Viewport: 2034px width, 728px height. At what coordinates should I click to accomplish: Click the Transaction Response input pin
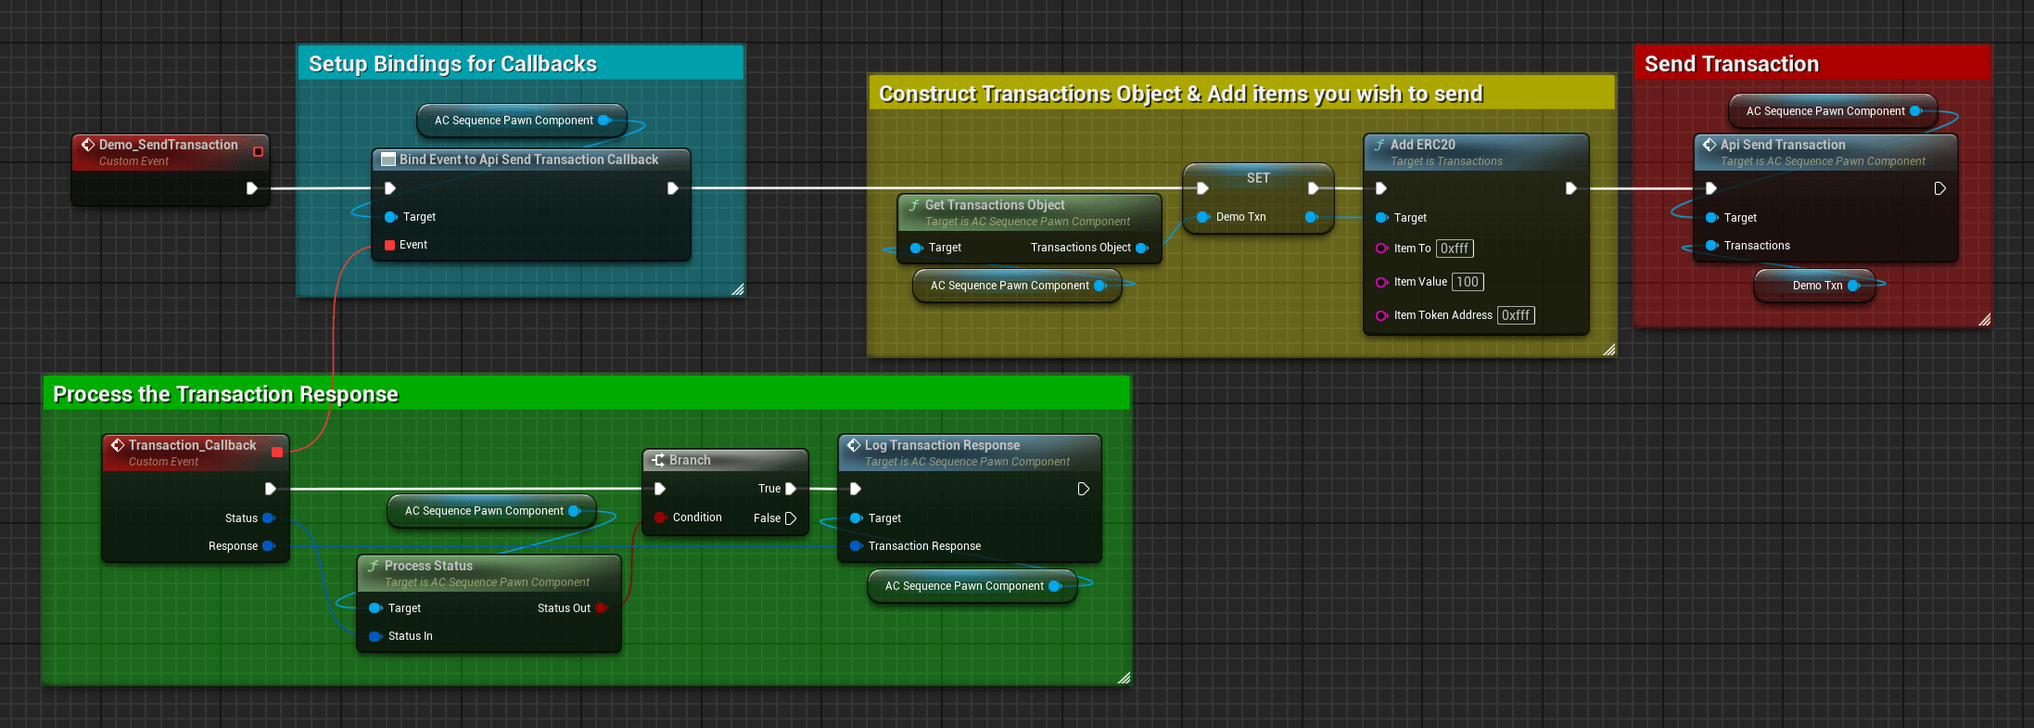tap(856, 546)
